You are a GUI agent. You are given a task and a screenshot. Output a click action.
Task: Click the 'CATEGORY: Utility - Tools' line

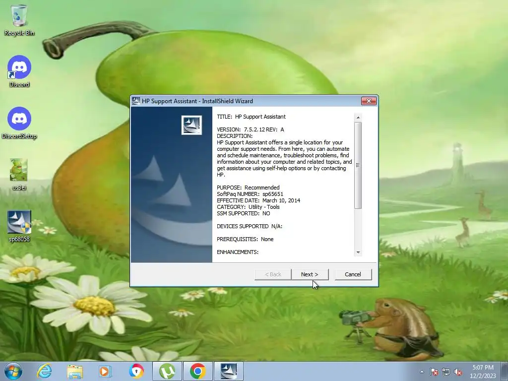[248, 207]
